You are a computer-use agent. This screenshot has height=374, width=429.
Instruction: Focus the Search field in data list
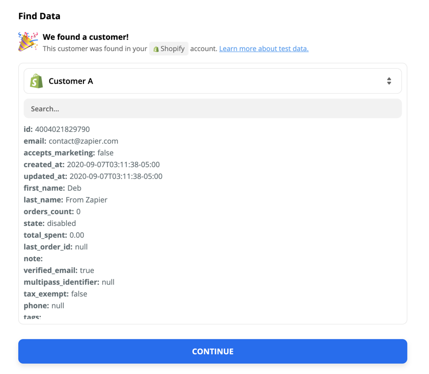point(213,109)
